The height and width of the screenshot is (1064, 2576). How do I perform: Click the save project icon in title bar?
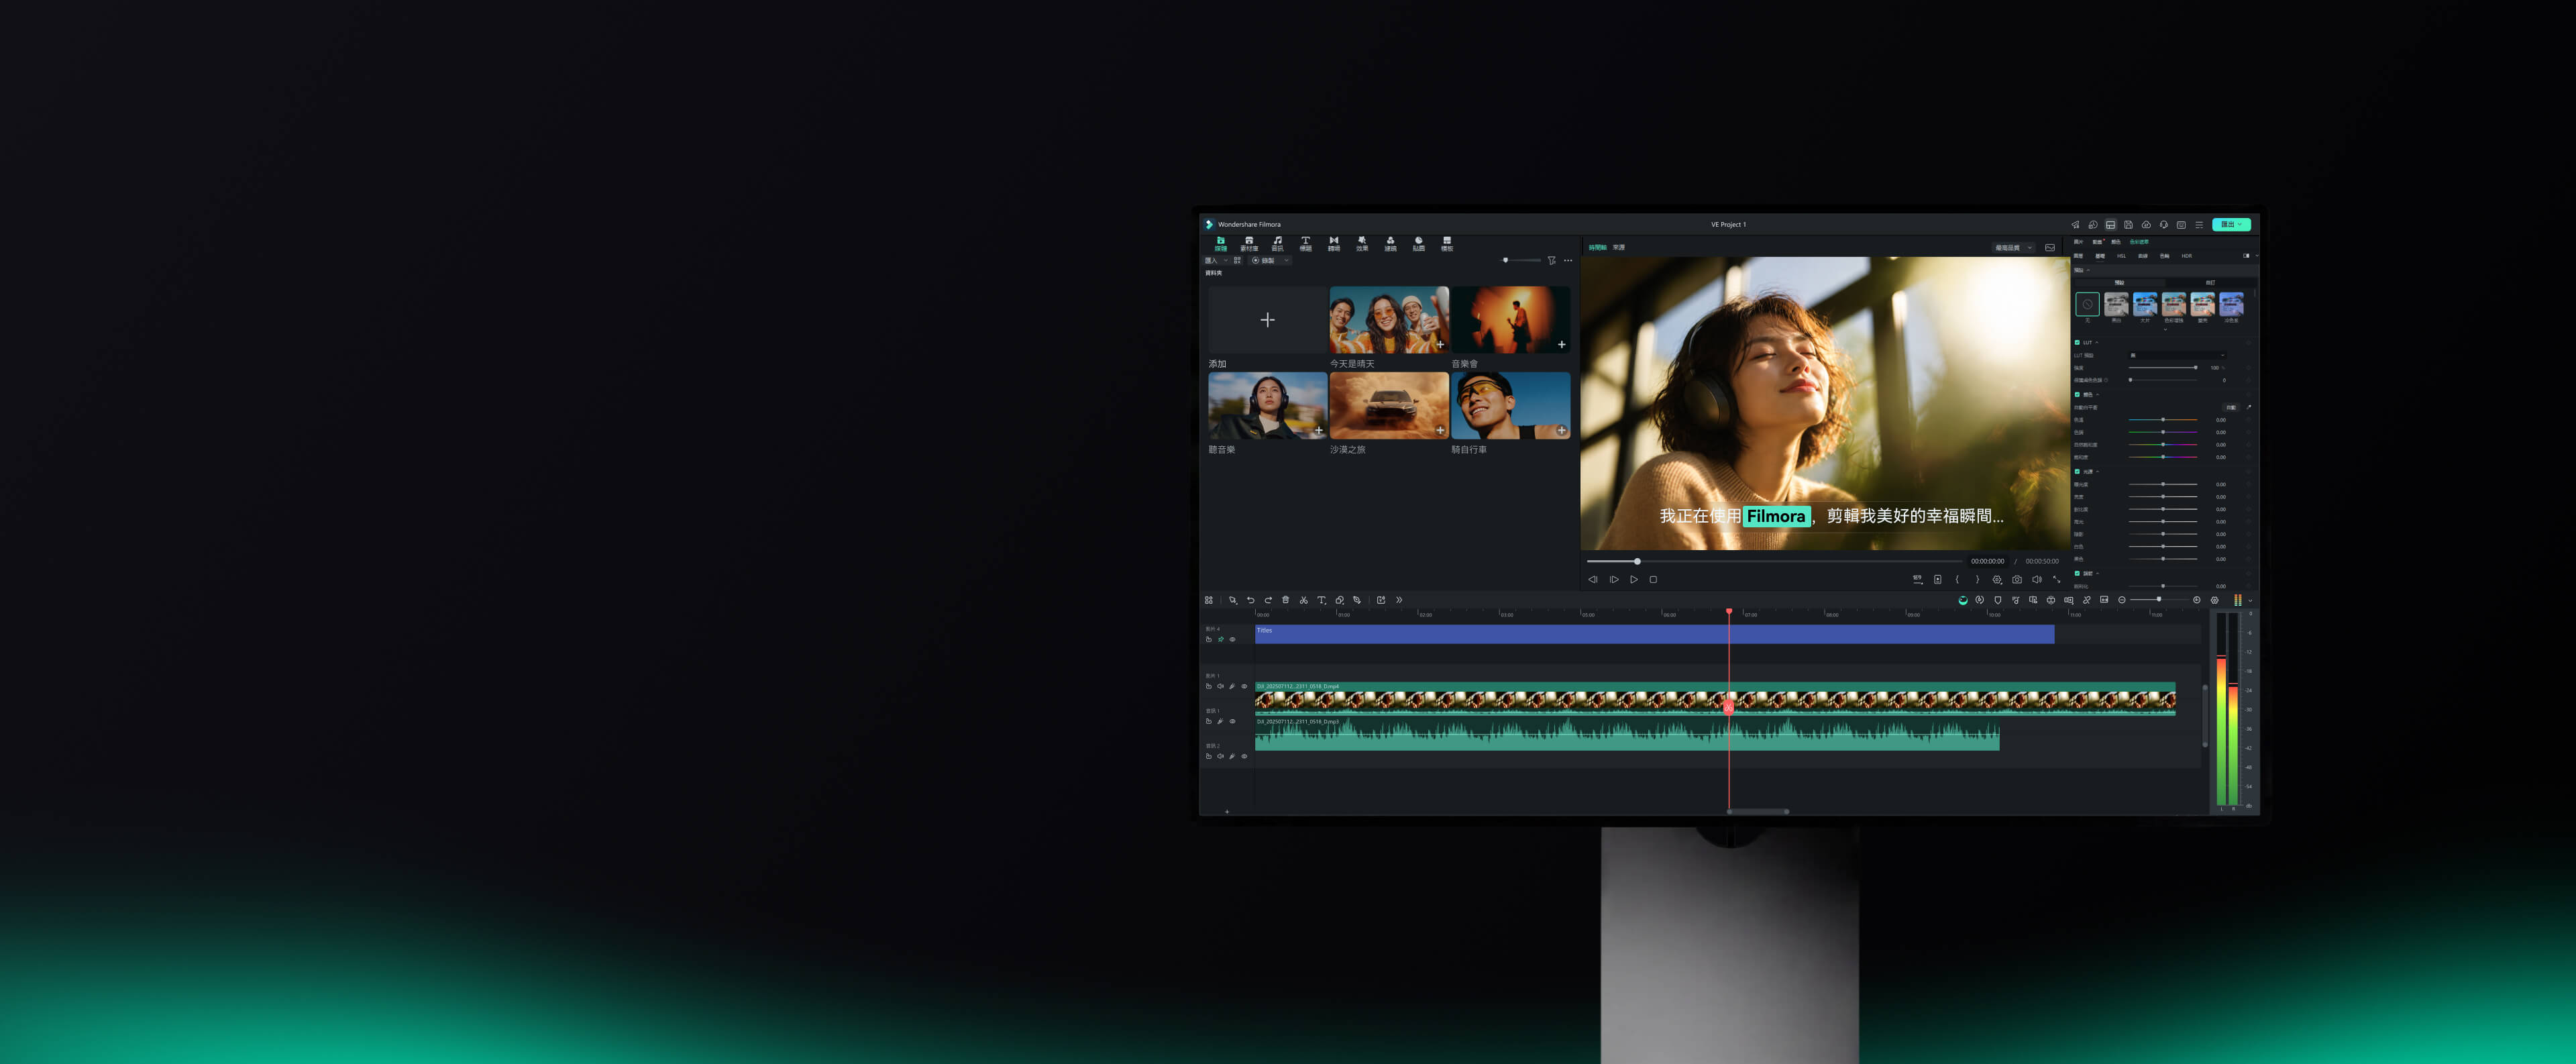coord(2128,224)
